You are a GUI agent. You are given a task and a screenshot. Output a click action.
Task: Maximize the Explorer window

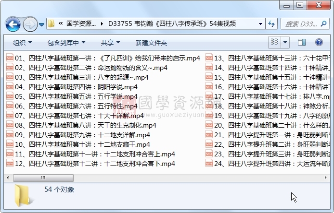tap(300, 5)
